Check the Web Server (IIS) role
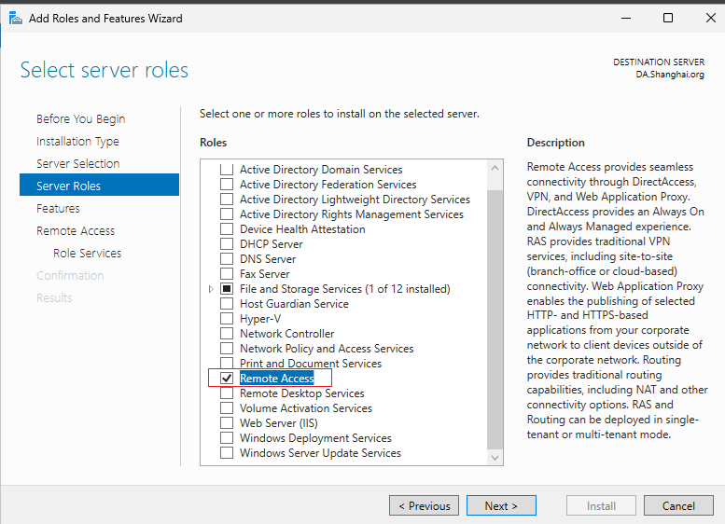 [x=227, y=423]
